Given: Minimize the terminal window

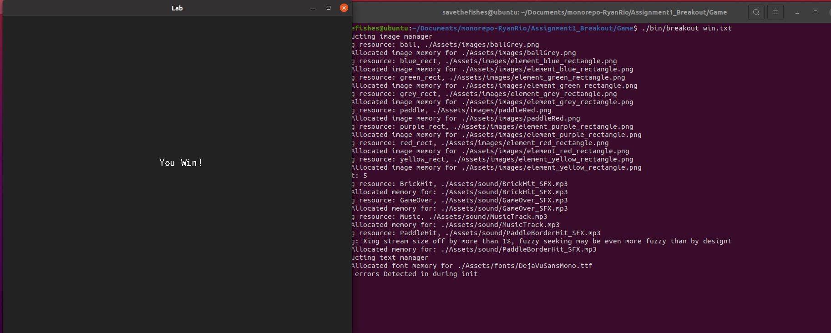Looking at the screenshot, I should coord(797,12).
